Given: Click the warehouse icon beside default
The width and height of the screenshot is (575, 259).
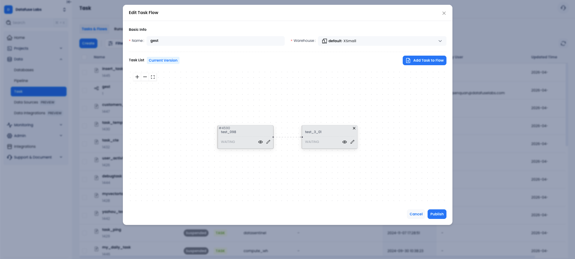Looking at the screenshot, I should tap(324, 41).
